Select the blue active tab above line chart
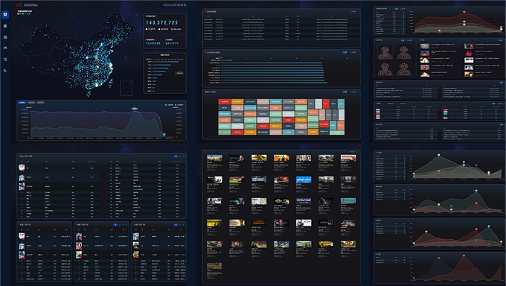 pyautogui.click(x=22, y=103)
